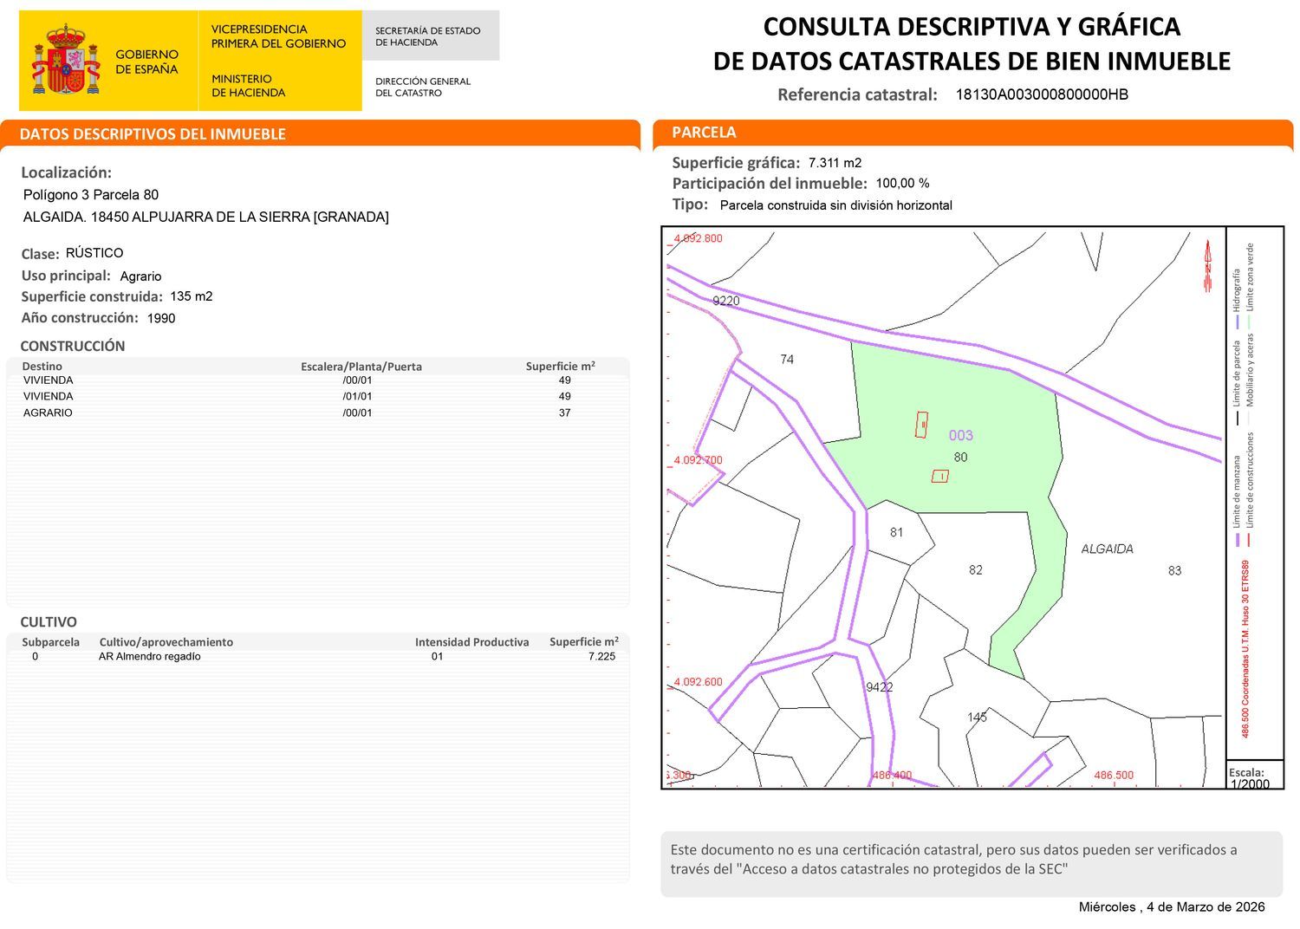Click the 'Hidrografía' legend label
The height and width of the screenshot is (929, 1300).
(x=1238, y=290)
